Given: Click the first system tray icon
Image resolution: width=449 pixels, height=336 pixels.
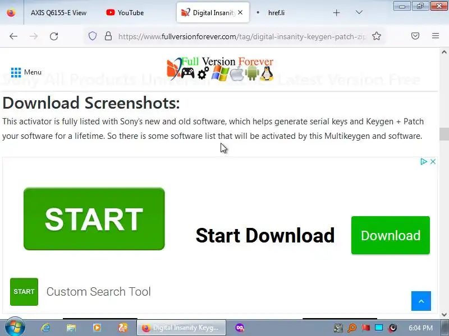Looking at the screenshot, I should pyautogui.click(x=338, y=328).
